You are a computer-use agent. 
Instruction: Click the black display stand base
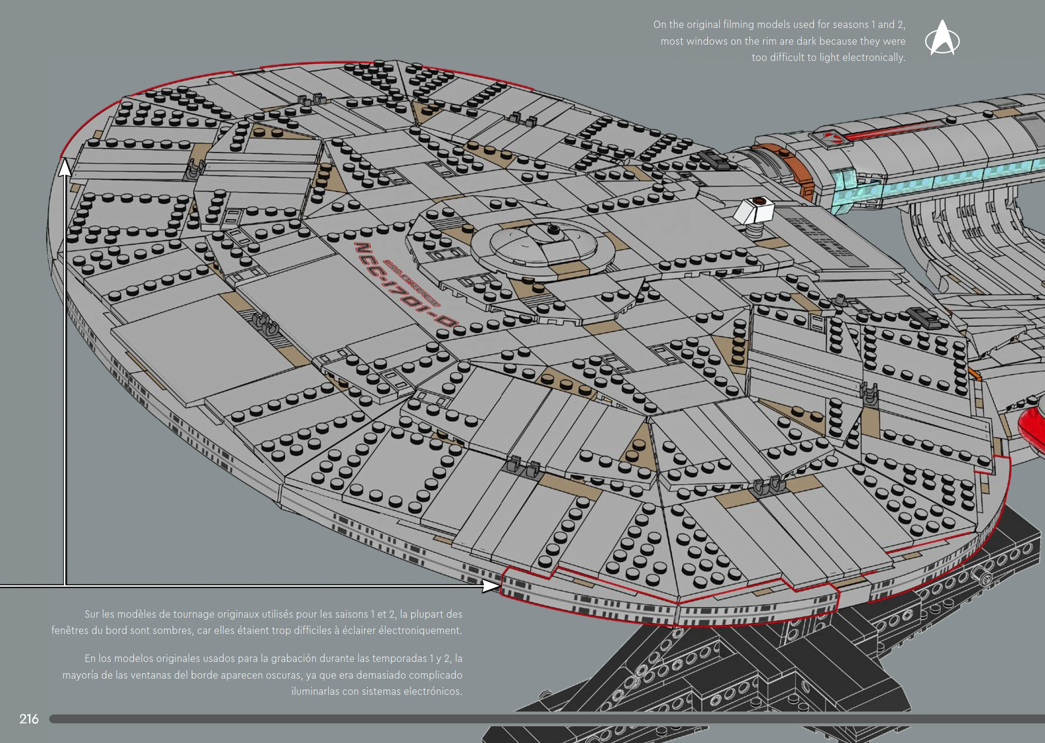(x=737, y=678)
